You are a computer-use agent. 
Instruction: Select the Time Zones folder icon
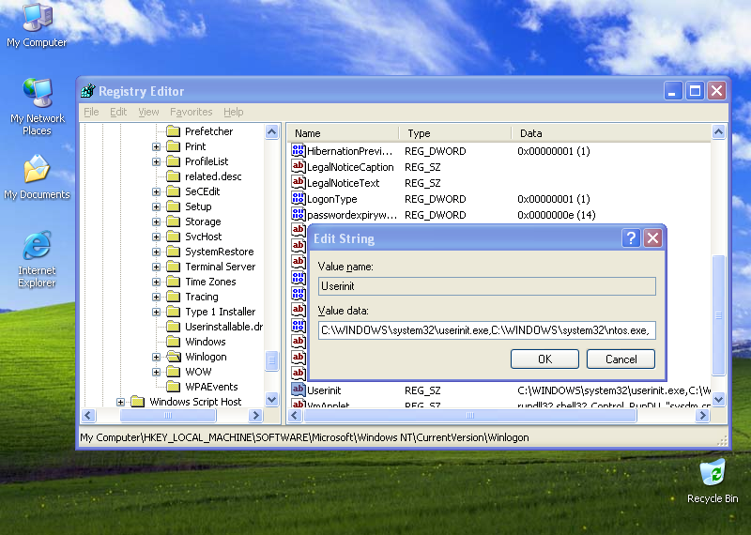(x=173, y=282)
